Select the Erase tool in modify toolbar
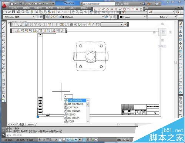 (181, 23)
